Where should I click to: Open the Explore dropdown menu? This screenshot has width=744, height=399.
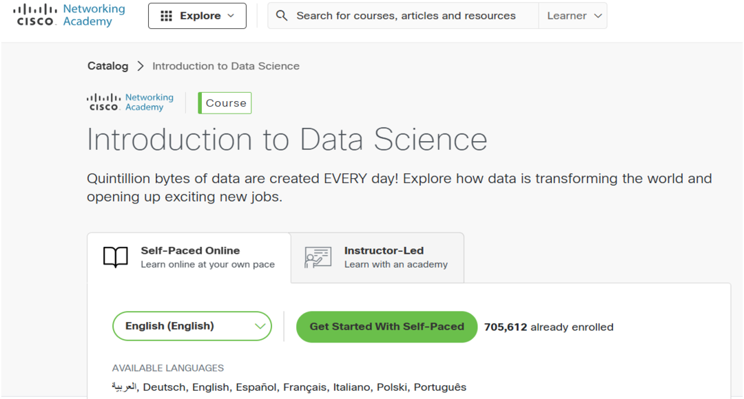click(197, 16)
